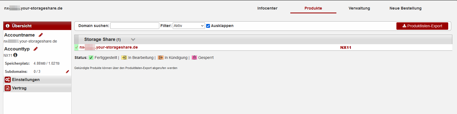Click the Einstellungen gears icon

8,80
